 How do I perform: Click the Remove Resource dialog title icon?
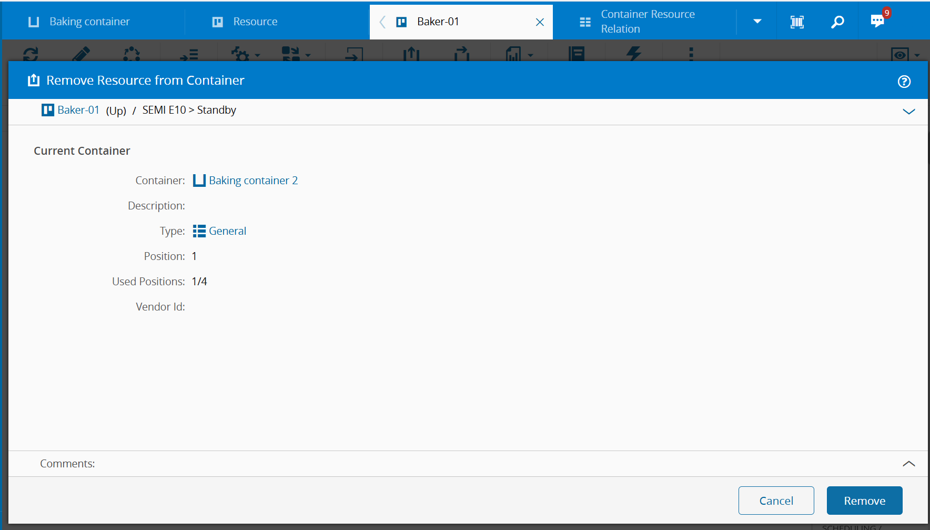click(x=34, y=80)
